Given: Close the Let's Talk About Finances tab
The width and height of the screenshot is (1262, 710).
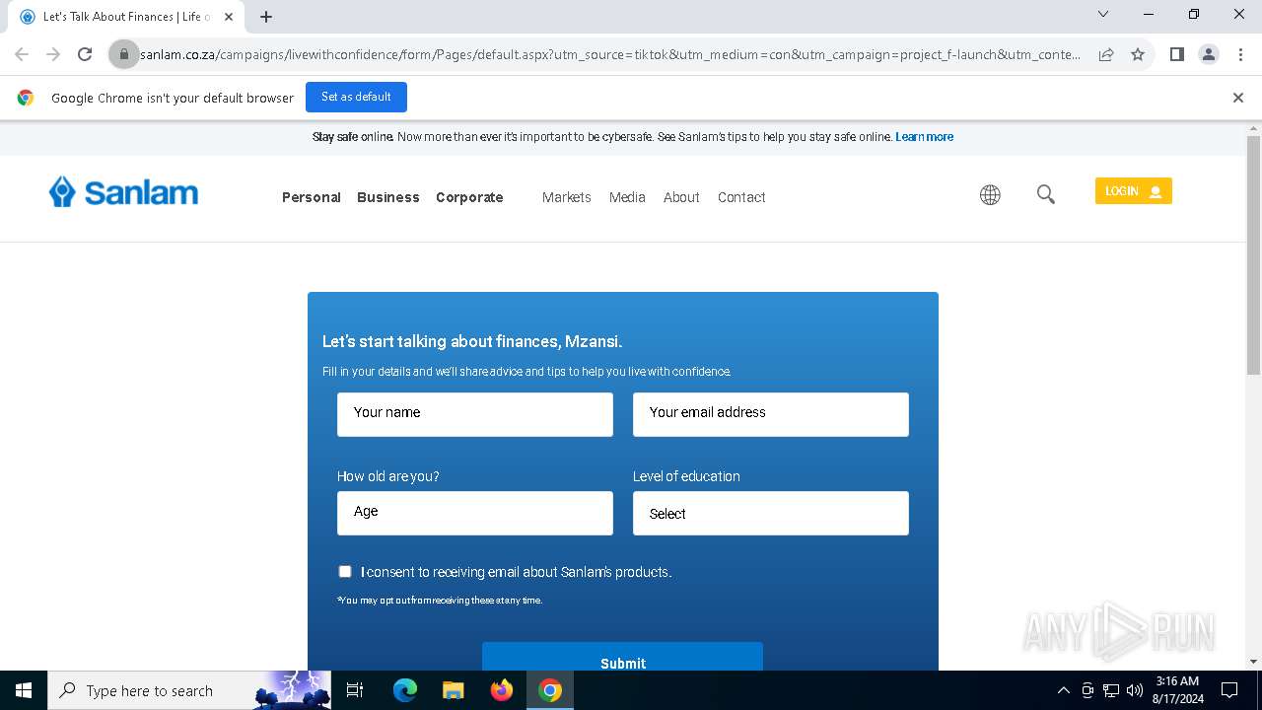Looking at the screenshot, I should tap(229, 17).
